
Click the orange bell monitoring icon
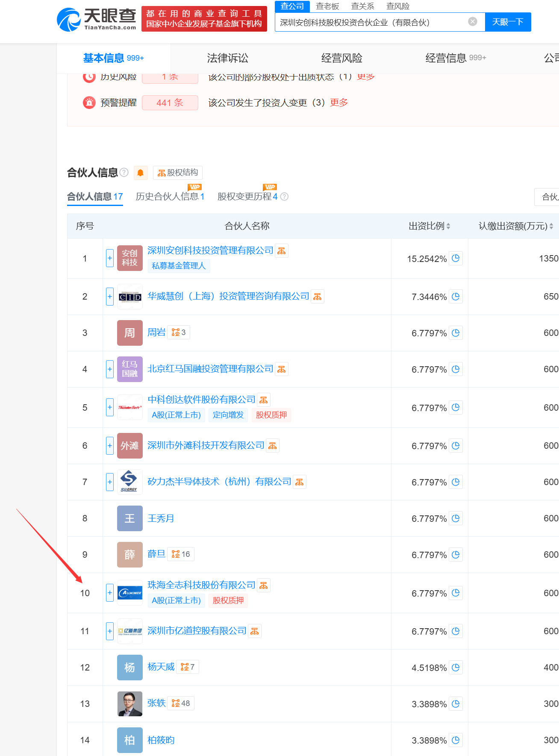140,173
